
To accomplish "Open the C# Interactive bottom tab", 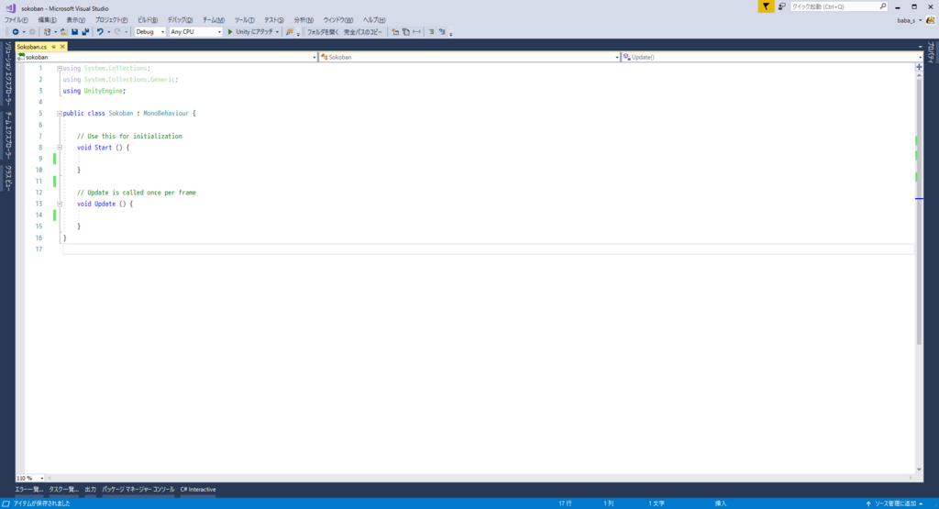I will pos(198,489).
